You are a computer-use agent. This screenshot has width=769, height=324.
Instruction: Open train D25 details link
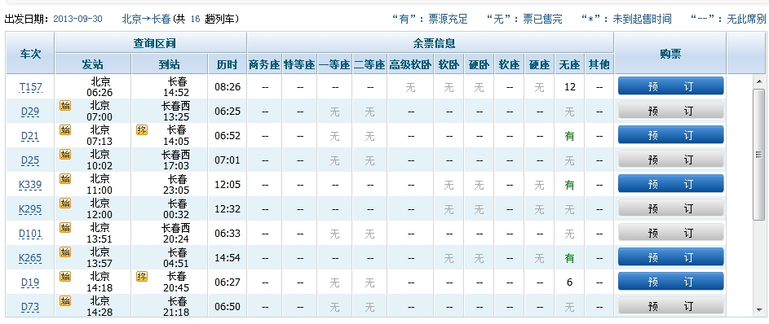[x=30, y=160]
